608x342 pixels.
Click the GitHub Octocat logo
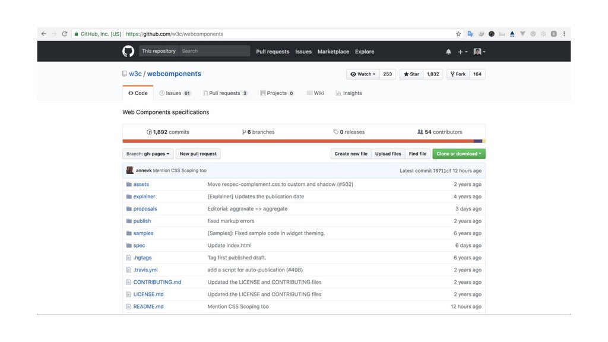128,52
